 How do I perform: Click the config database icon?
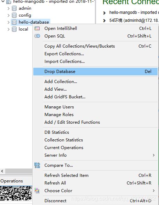point(14,15)
